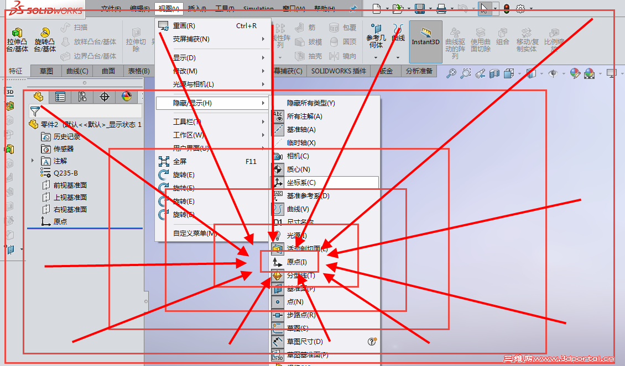Click the Combine (组合) tool
The height and width of the screenshot is (366, 625).
[503, 36]
